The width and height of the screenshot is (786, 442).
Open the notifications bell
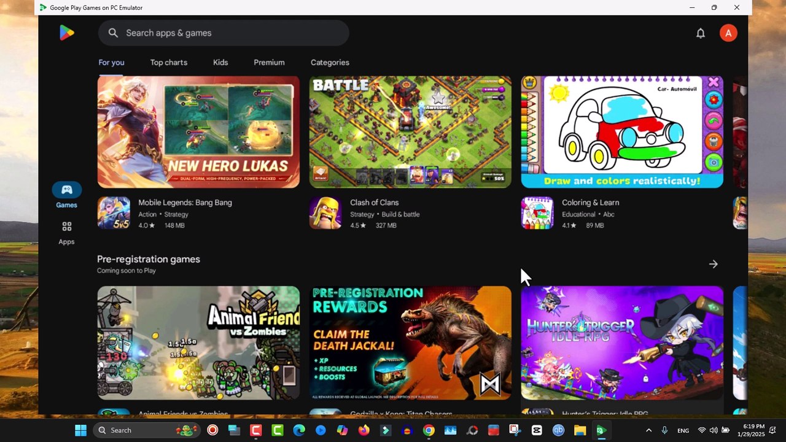(701, 33)
